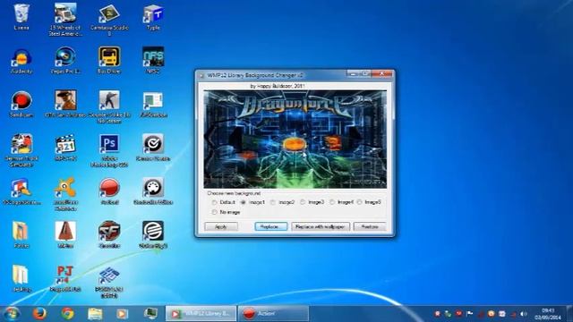Image resolution: width=573 pixels, height=322 pixels.
Task: Open Windows Media Player taskbar icon
Action: click(x=122, y=314)
